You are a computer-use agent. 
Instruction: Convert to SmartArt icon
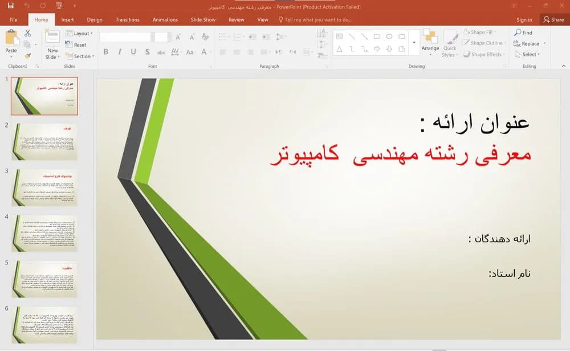[321, 56]
